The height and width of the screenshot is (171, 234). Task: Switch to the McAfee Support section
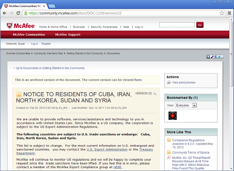(x=68, y=34)
